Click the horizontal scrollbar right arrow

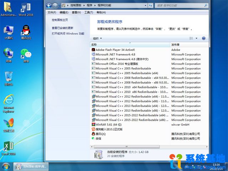tap(207, 147)
